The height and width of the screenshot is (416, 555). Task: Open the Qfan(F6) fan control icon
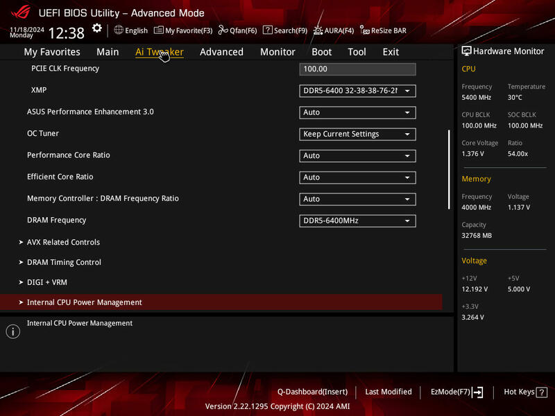pyautogui.click(x=223, y=30)
